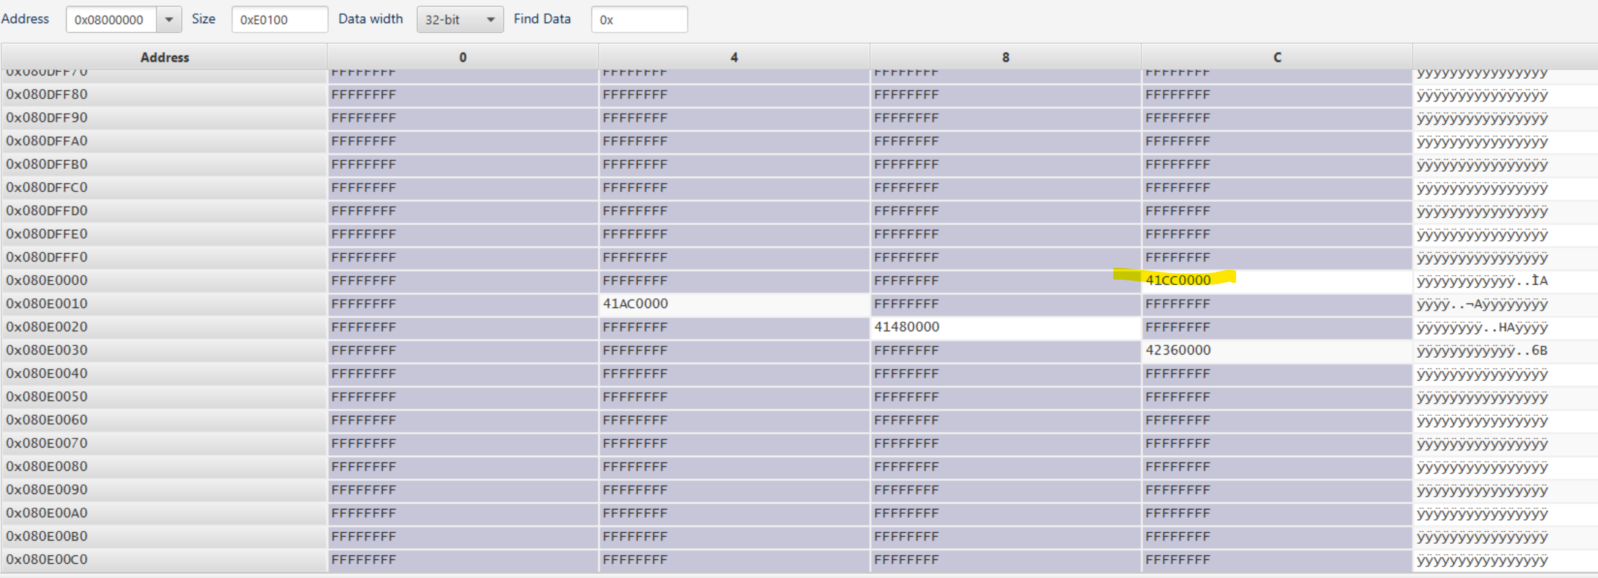Viewport: 1598px width, 578px height.
Task: Click the column header C
Action: coord(1277,57)
